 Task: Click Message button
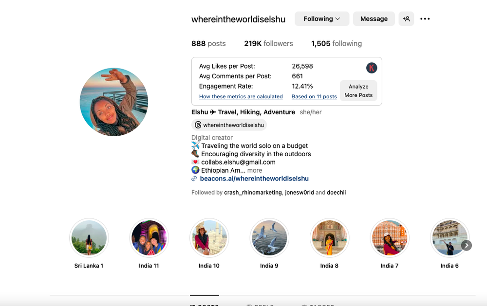click(x=374, y=19)
